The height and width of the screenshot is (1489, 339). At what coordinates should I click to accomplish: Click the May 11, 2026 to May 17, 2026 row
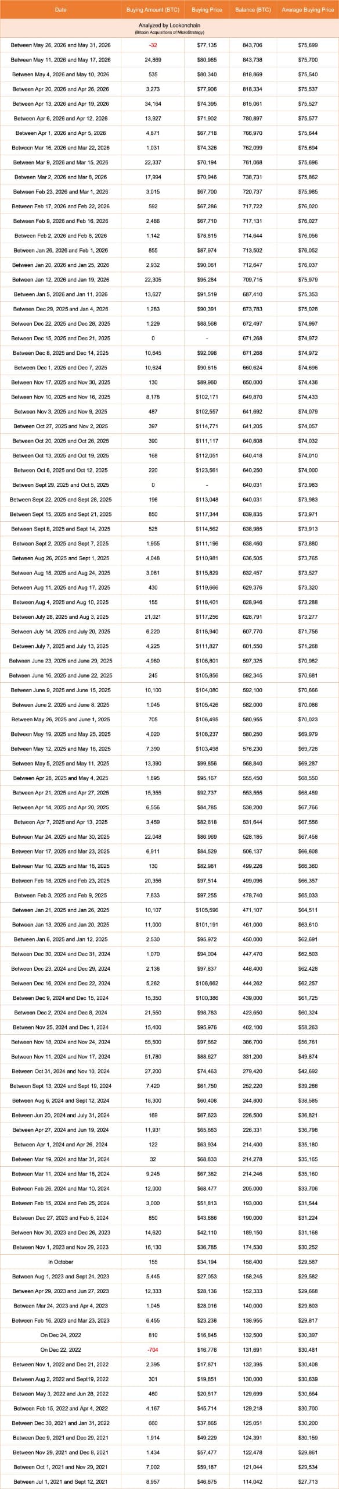pyautogui.click(x=169, y=60)
